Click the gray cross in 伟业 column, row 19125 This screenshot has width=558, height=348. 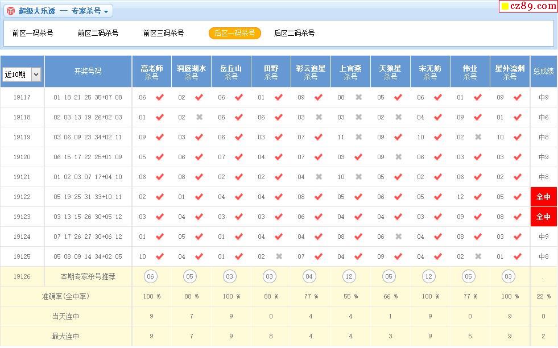tap(478, 256)
